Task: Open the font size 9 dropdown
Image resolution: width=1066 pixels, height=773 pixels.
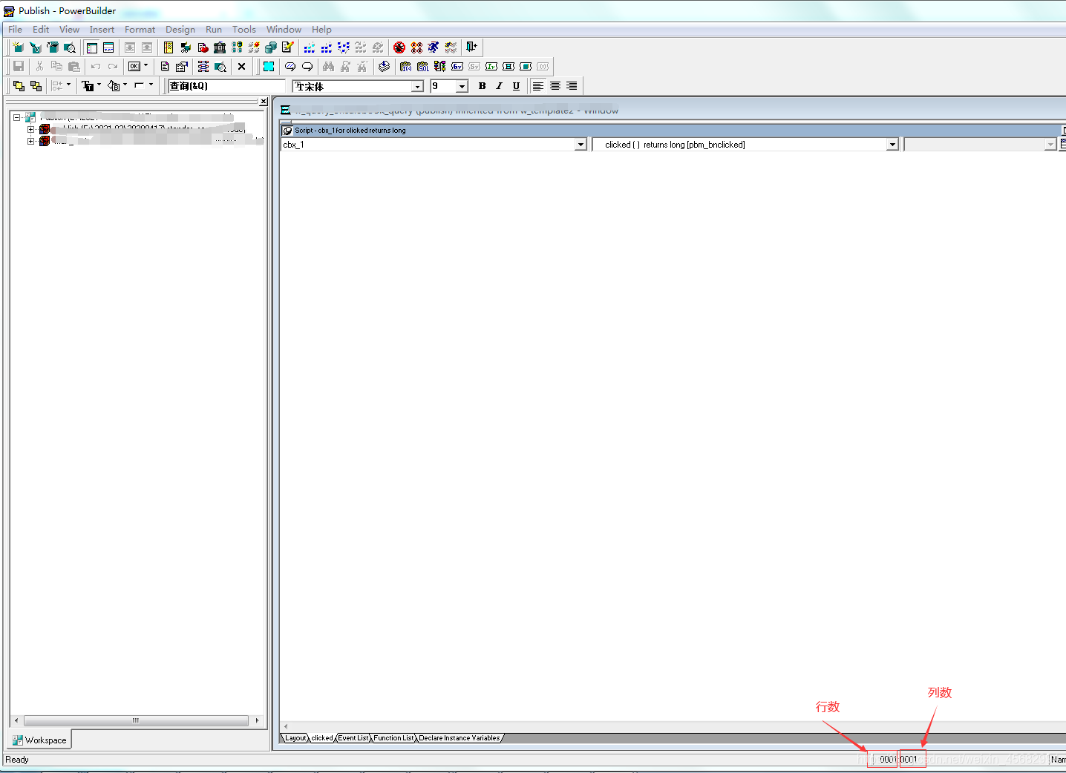Action: 462,87
